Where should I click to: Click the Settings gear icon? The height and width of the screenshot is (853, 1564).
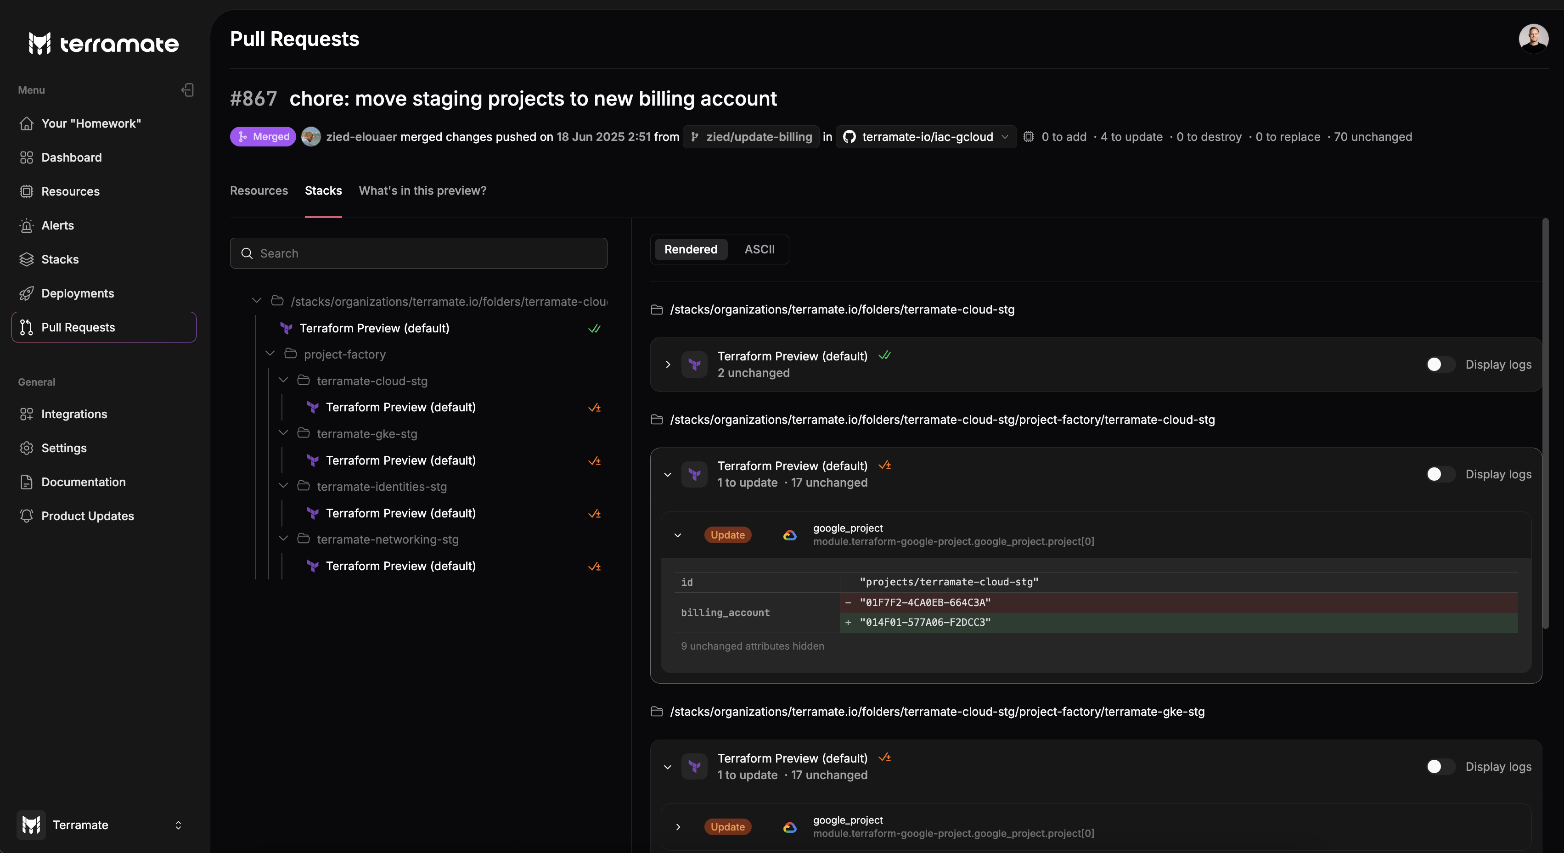pos(26,448)
